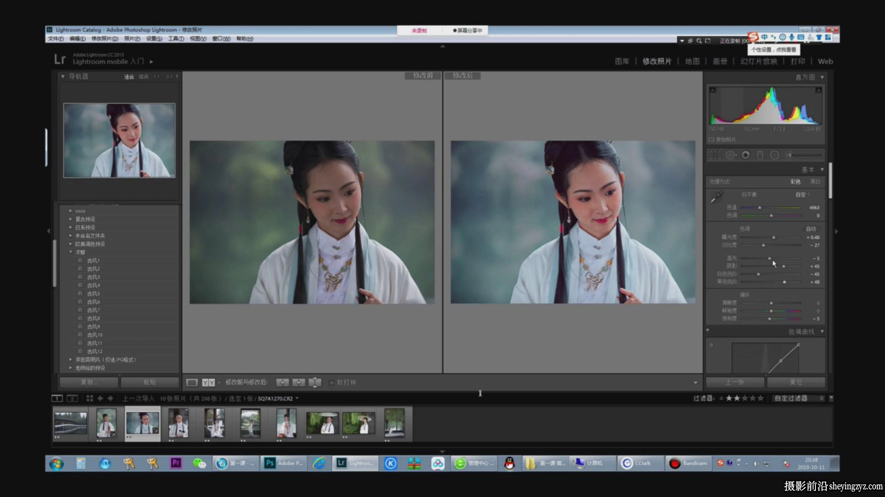Switch to the 打印 Print module
885x497 pixels.
point(797,61)
